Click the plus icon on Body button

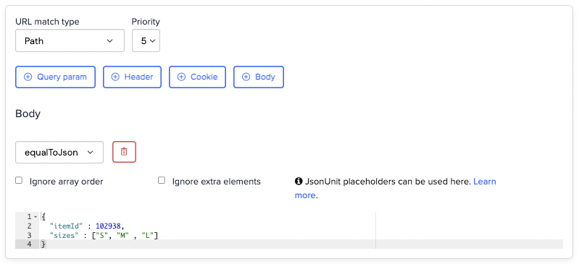(x=246, y=77)
